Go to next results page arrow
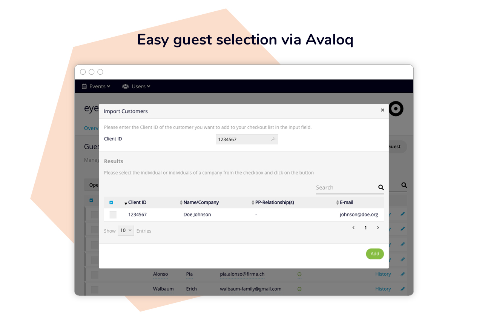This screenshot has height=319, width=491. (x=378, y=228)
